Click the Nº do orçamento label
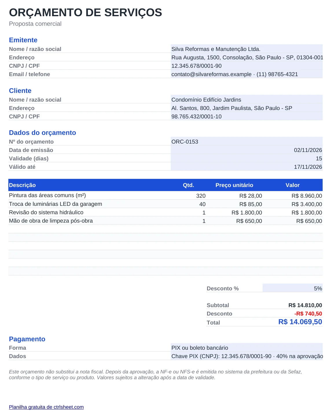 [31, 142]
